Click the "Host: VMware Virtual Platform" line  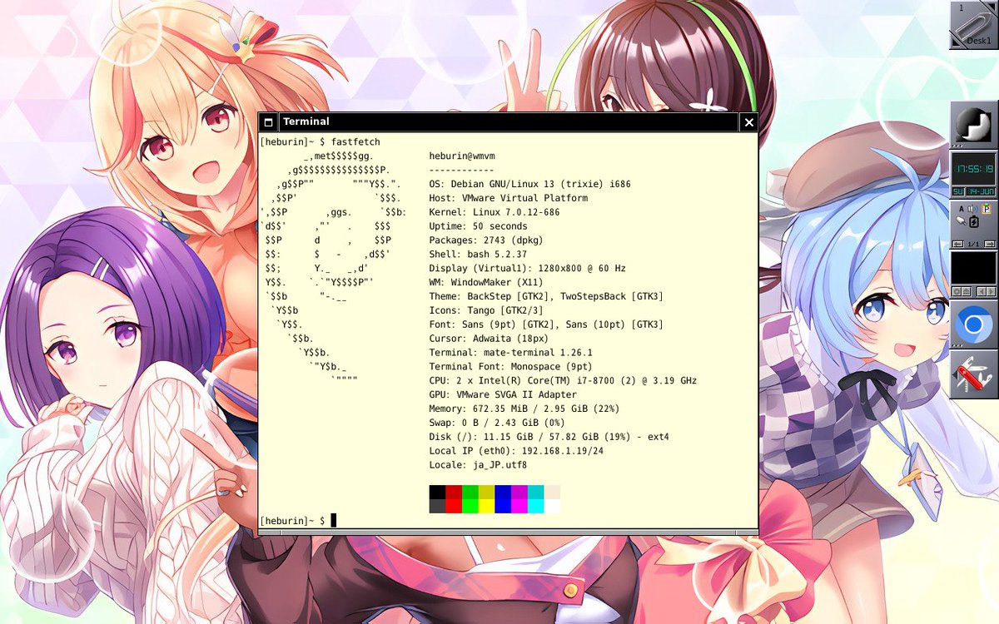point(509,198)
